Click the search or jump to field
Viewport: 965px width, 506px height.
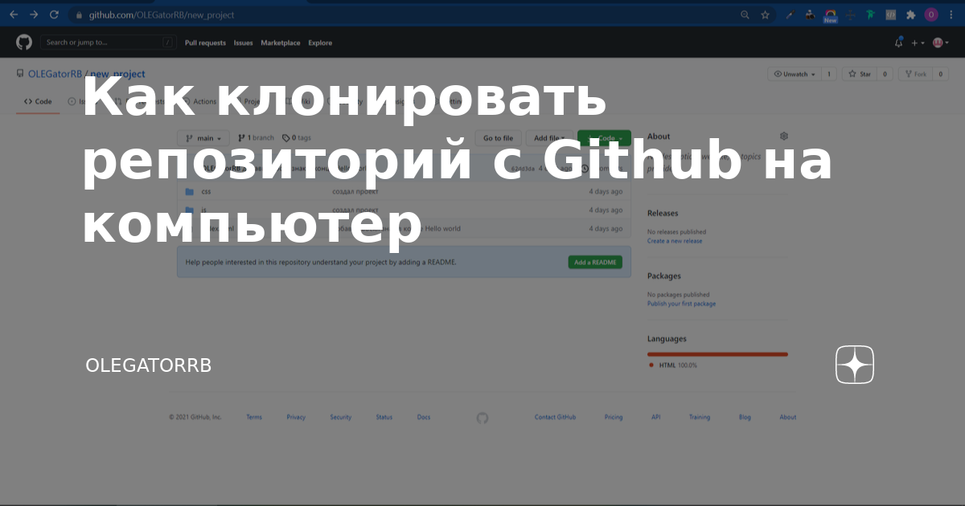click(108, 43)
